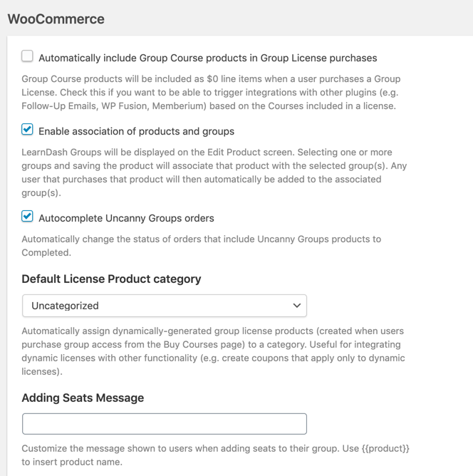
Task: Check the Automatically include Group Course products box
Action: pyautogui.click(x=27, y=56)
